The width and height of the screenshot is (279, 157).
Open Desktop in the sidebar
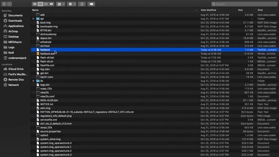(11, 37)
